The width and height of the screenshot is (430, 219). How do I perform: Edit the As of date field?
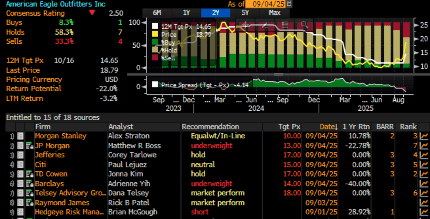click(266, 4)
